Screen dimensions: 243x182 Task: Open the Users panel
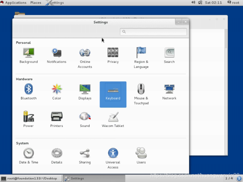141,156
